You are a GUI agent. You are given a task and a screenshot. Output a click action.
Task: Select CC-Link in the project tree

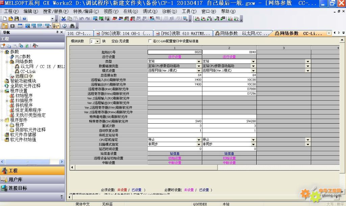[28, 72]
